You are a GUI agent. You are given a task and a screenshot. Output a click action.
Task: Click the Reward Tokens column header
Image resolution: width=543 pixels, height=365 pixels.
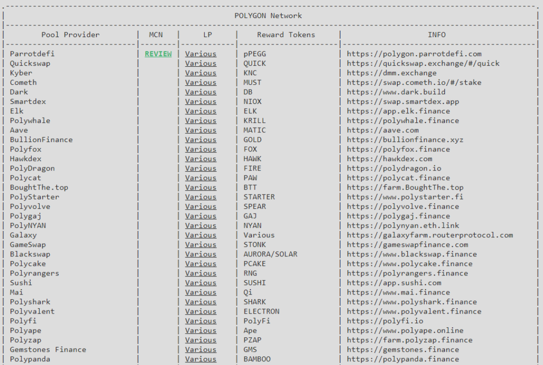[286, 35]
